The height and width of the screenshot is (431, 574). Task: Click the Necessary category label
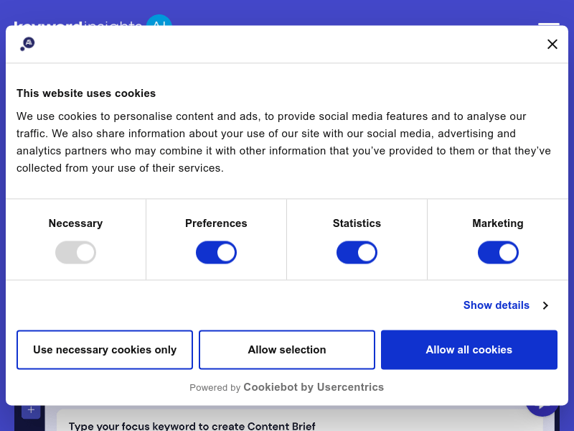[76, 223]
